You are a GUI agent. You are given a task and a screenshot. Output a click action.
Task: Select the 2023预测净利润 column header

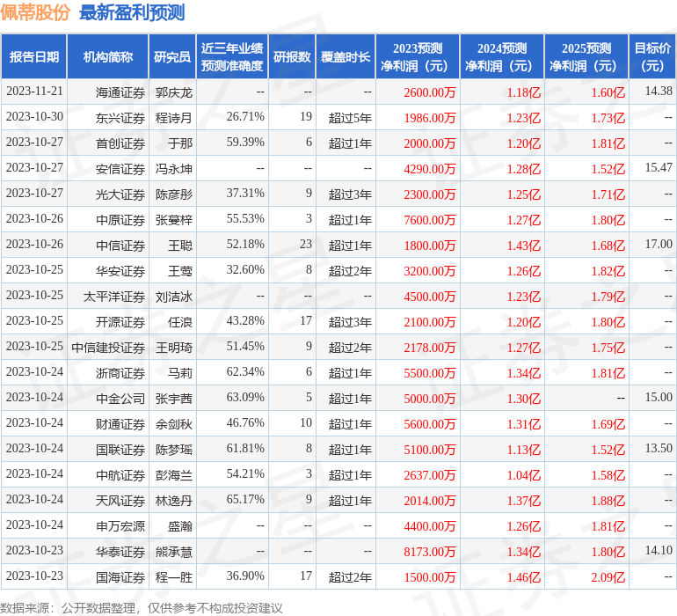click(418, 56)
